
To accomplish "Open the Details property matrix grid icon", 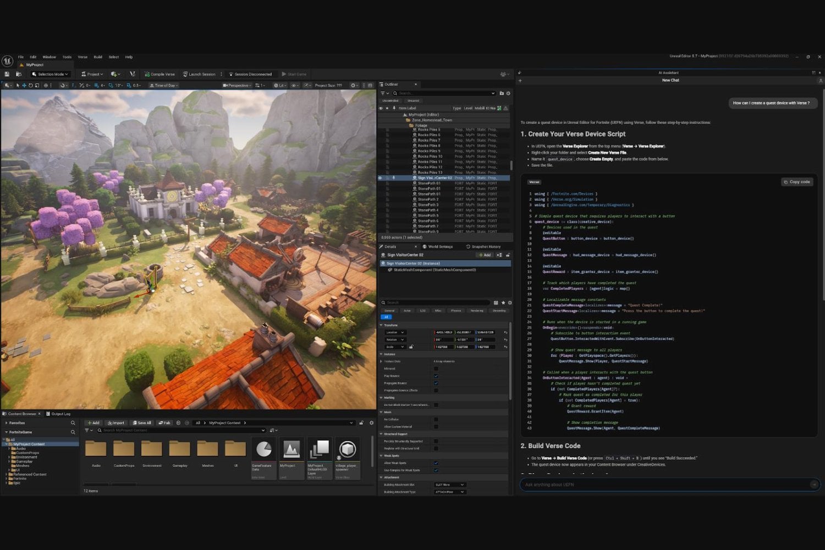I will (496, 302).
